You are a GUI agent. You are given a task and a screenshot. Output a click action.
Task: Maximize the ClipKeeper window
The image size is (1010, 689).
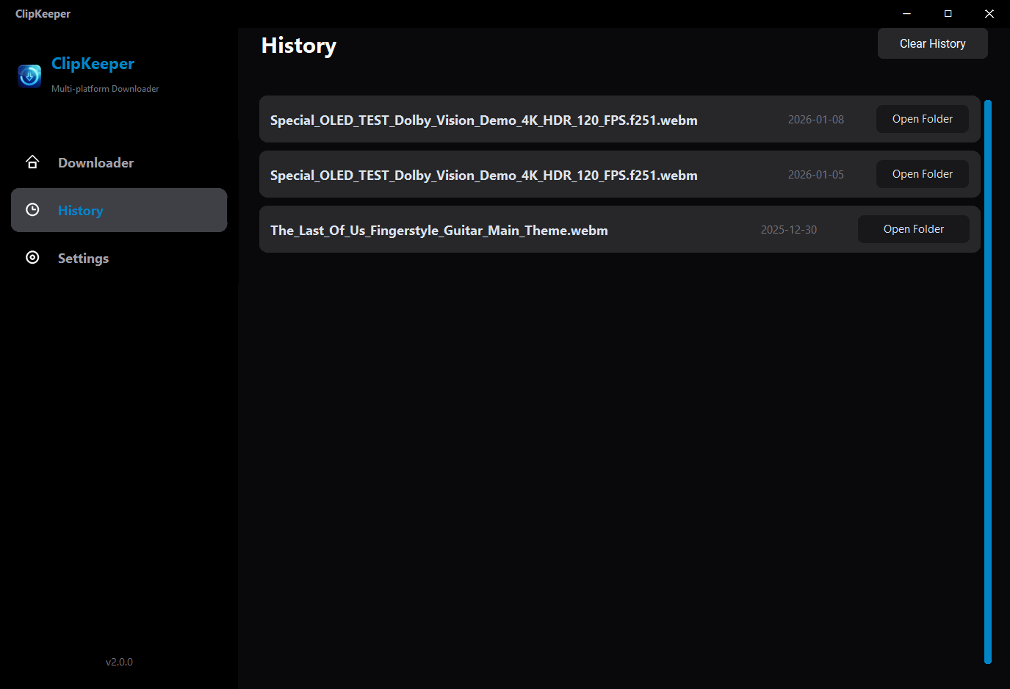click(x=948, y=14)
